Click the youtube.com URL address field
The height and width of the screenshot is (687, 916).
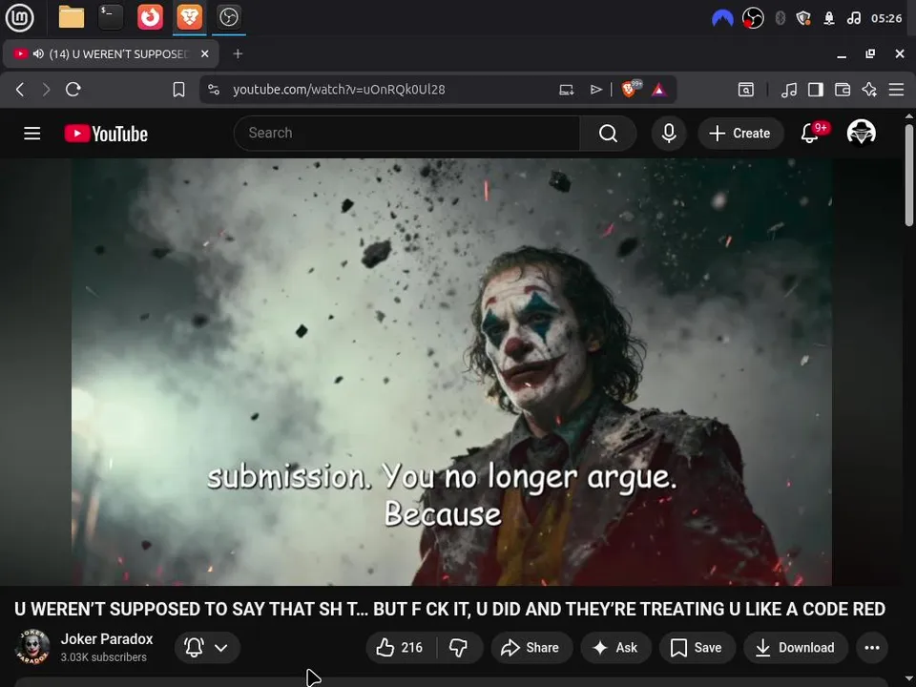[339, 90]
